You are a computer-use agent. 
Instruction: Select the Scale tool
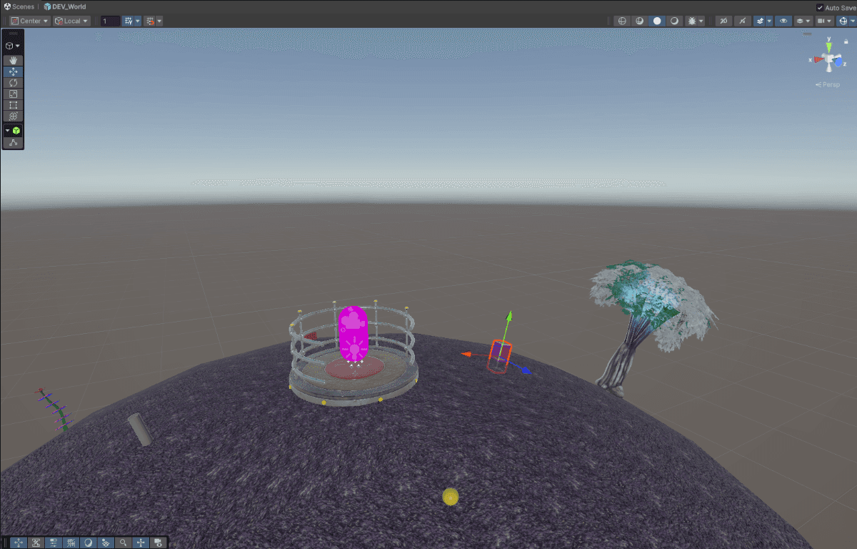(13, 94)
